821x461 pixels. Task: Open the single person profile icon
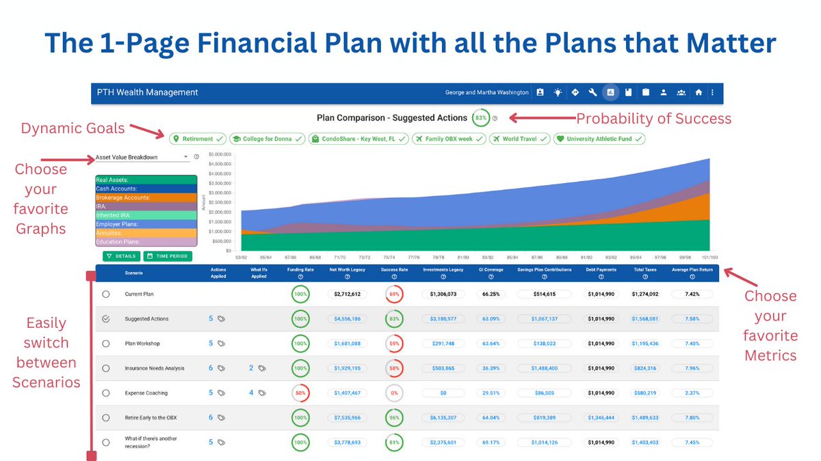(664, 92)
